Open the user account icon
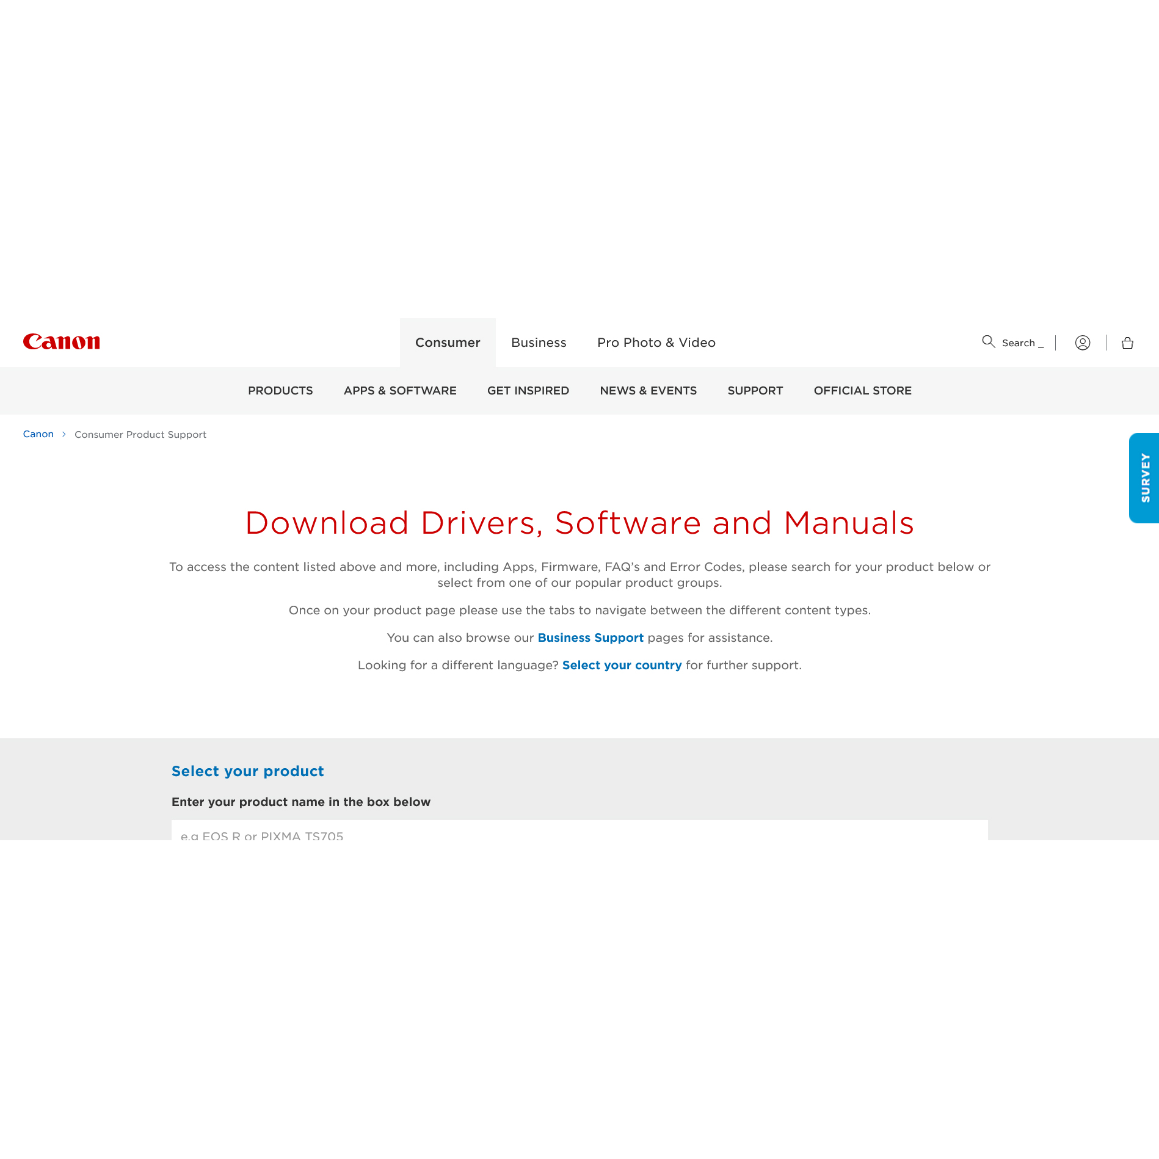Image resolution: width=1159 pixels, height=1159 pixels. 1083,343
